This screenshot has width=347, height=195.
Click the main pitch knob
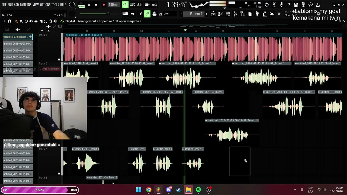coord(72,14)
